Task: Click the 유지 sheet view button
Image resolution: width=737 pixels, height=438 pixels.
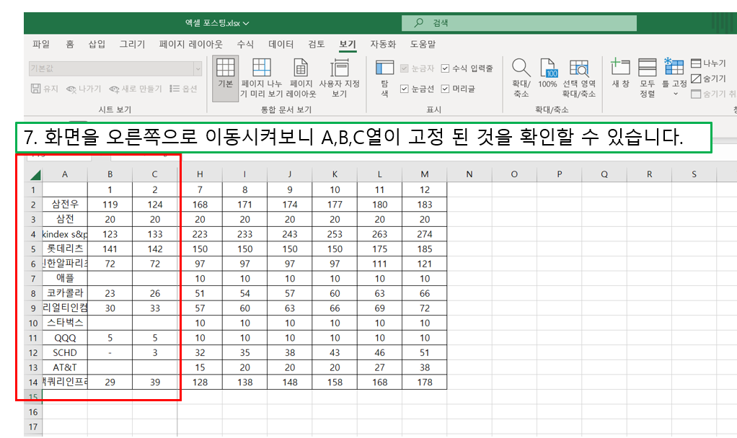Action: tap(45, 89)
